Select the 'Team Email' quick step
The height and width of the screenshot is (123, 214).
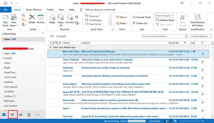[95, 24]
